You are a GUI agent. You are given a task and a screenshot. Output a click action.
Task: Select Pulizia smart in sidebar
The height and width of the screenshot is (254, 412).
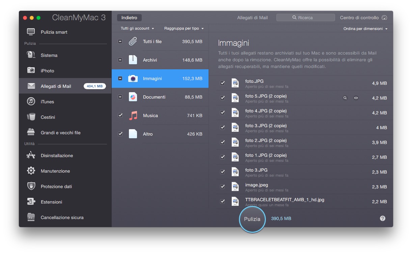(x=65, y=32)
